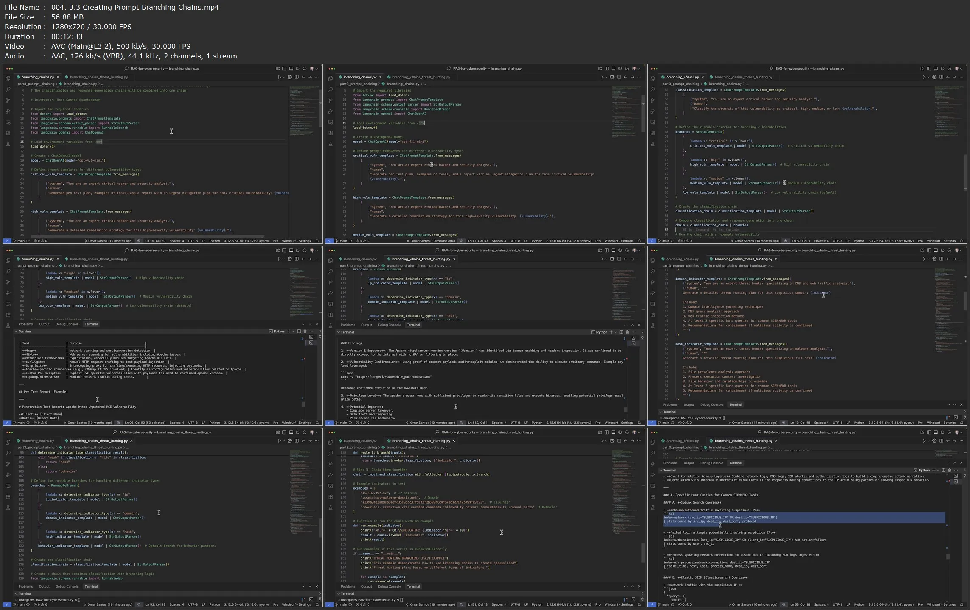Go back arrow in middle-left frame toolbar
Screen dimensions: 970x610
click(x=303, y=259)
